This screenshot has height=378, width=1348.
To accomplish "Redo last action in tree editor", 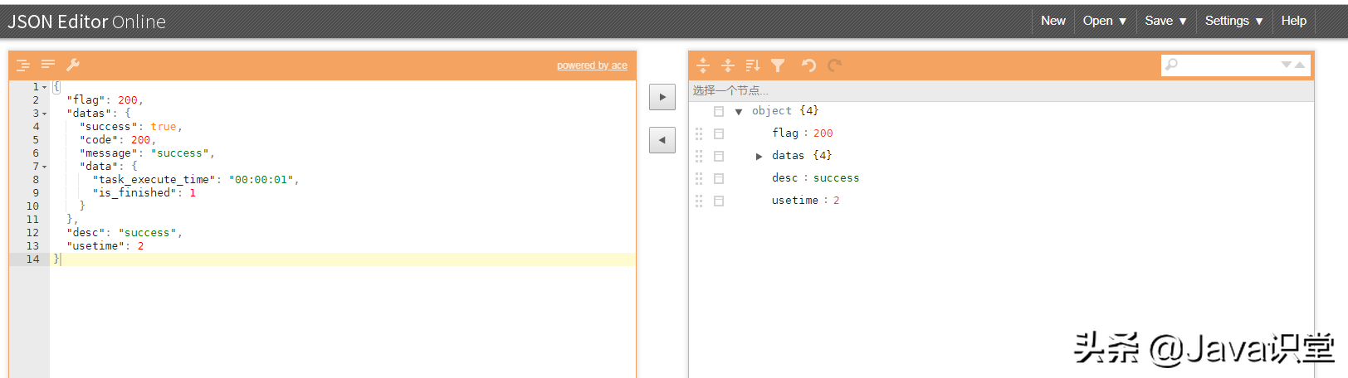I will pyautogui.click(x=834, y=65).
